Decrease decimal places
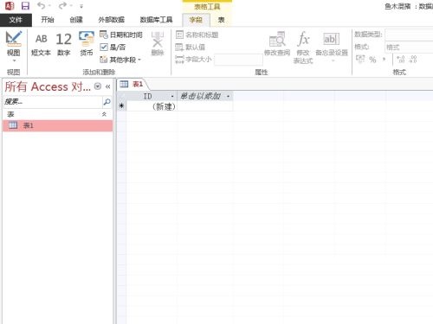Viewport: 433px width, 324px height. pos(413,60)
